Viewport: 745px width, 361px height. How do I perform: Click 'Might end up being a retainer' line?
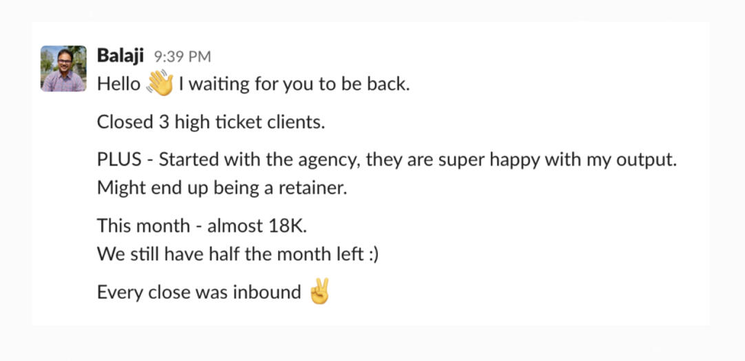tap(222, 187)
